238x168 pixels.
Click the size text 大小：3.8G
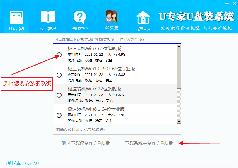[116, 75]
